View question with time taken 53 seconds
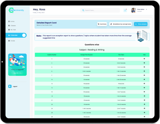The image size is (160, 124). pos(144,59)
